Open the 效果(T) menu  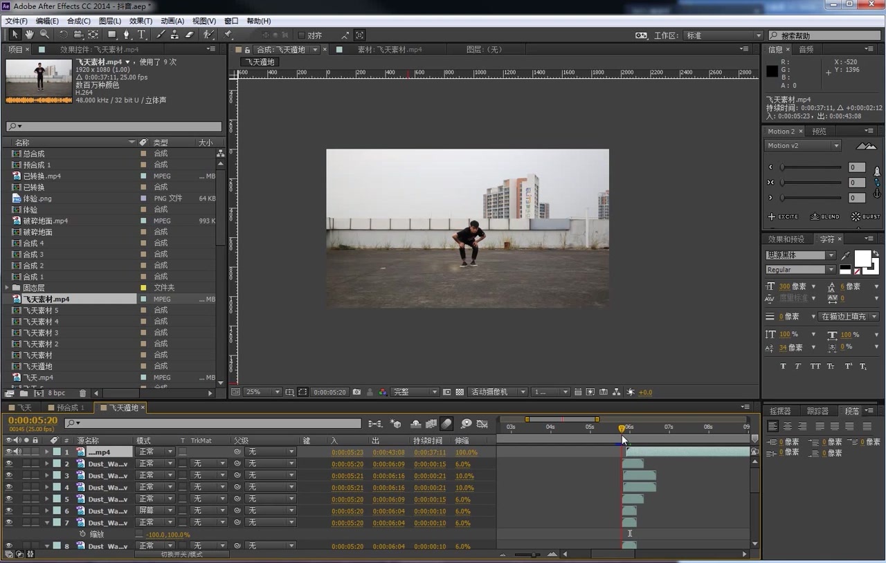141,21
